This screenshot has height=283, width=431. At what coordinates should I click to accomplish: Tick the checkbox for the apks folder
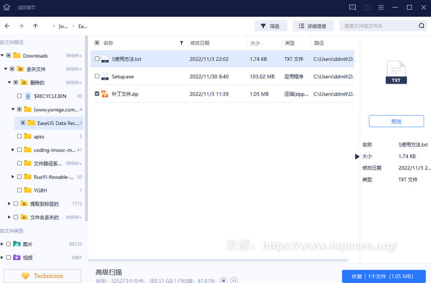[x=19, y=137]
